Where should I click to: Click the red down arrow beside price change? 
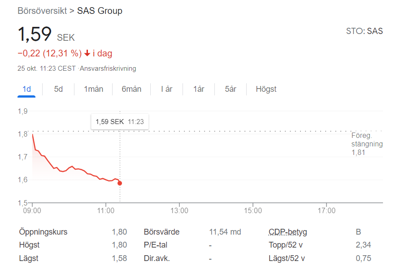pyautogui.click(x=87, y=54)
